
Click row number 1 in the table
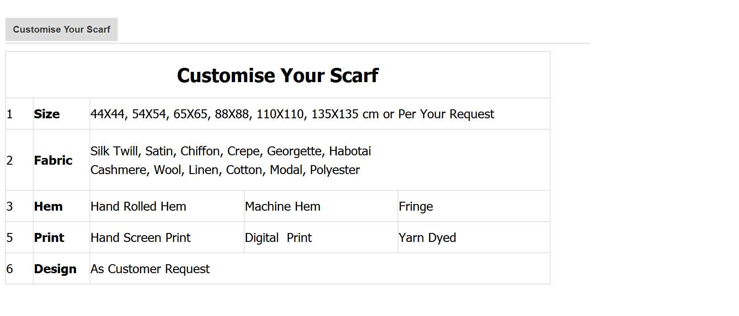point(10,114)
